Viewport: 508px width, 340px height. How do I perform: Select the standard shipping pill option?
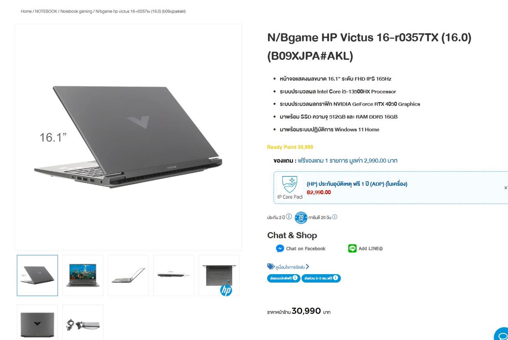click(x=284, y=278)
